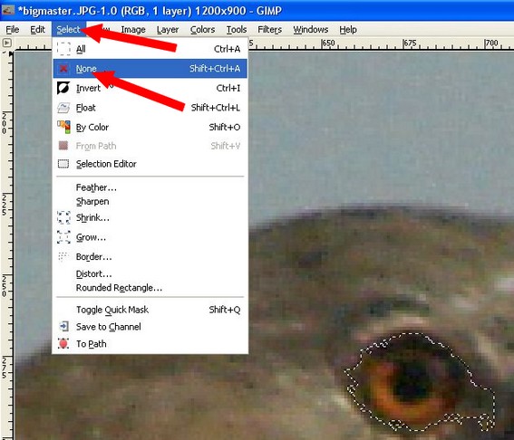Open the Tools menu
Screen dimensions: 514x440
pos(237,30)
